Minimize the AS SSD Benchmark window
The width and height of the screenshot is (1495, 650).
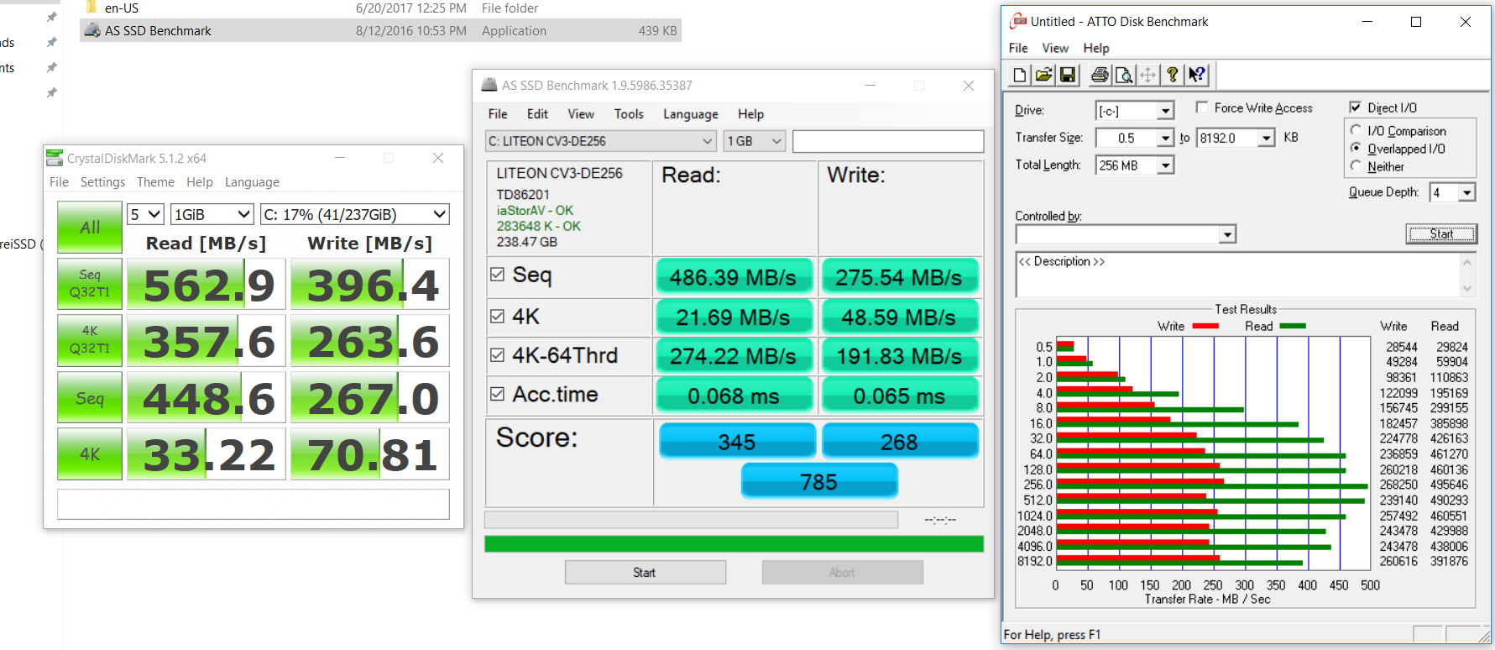click(x=870, y=85)
